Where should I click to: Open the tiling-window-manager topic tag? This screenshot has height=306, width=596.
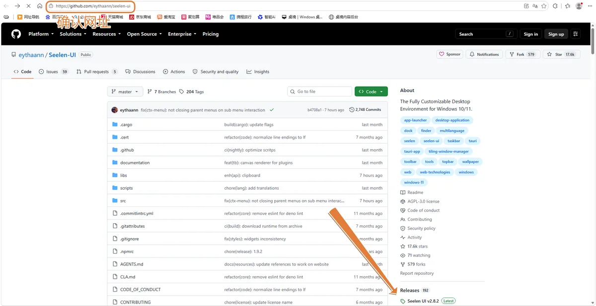448,152
